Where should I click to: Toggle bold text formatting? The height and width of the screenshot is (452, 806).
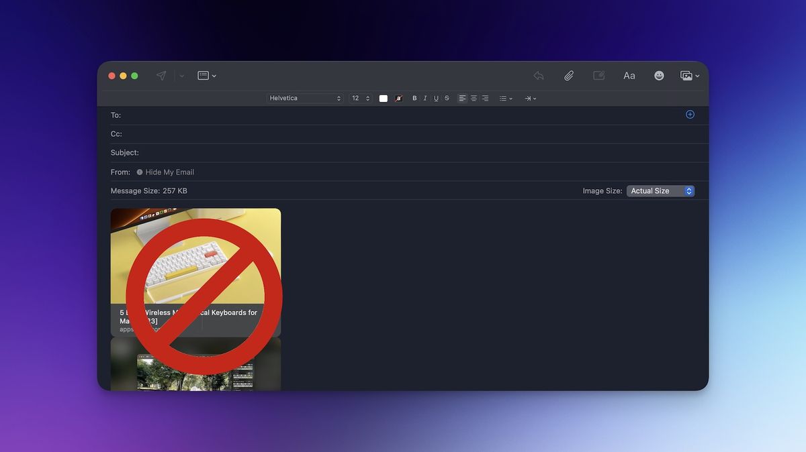414,99
